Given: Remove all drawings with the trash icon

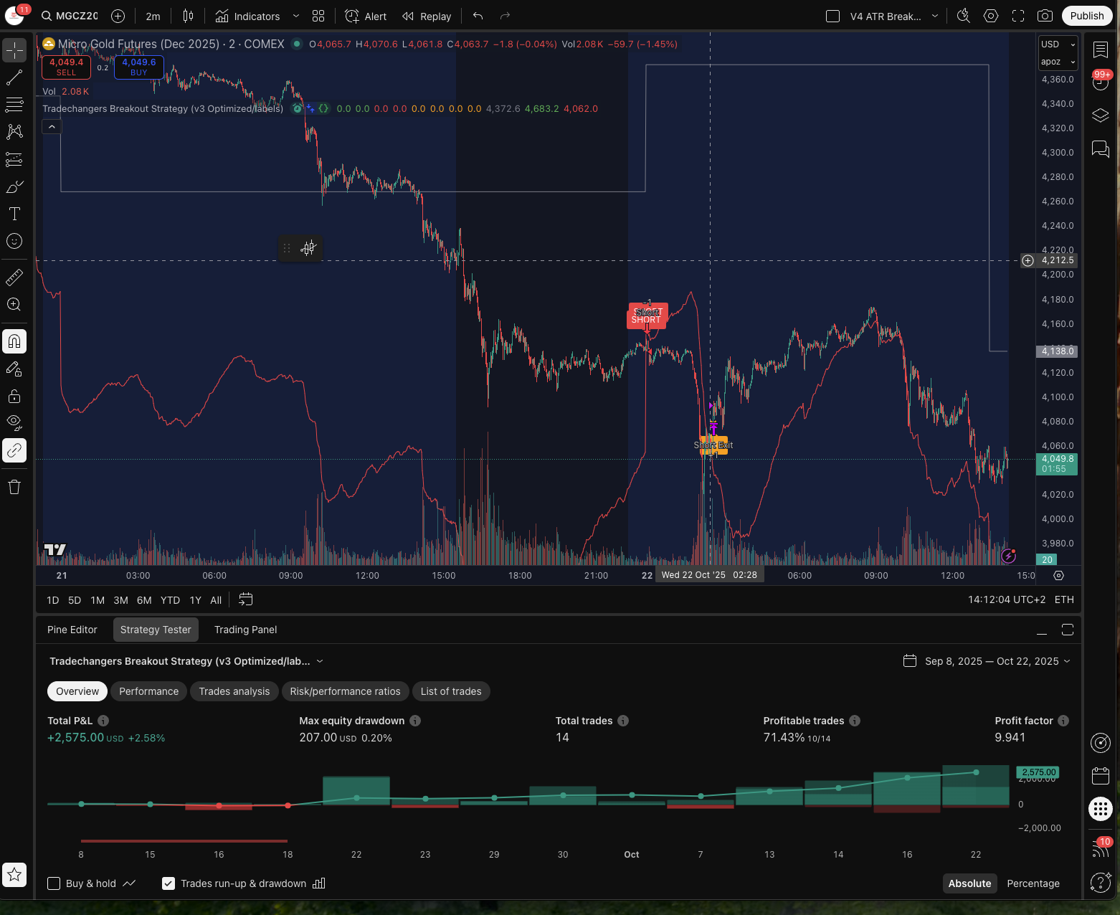Looking at the screenshot, I should pos(14,487).
